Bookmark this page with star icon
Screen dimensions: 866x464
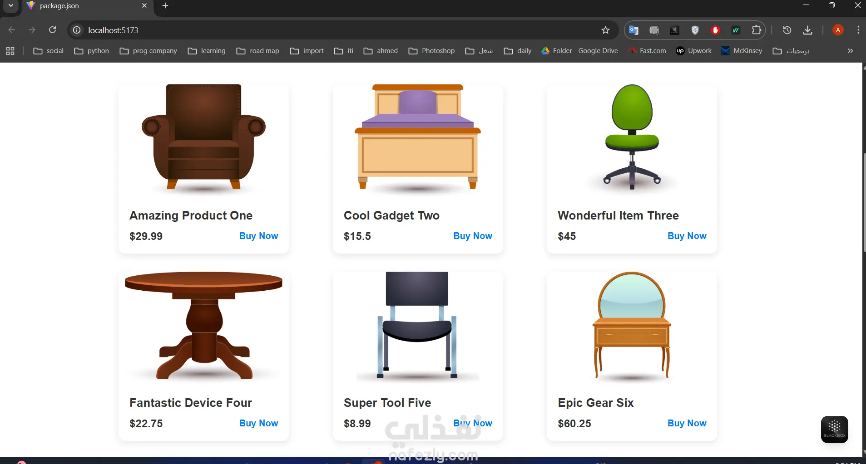(605, 30)
